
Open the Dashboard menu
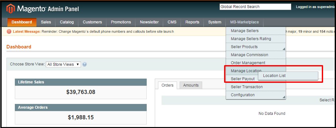(x=22, y=22)
